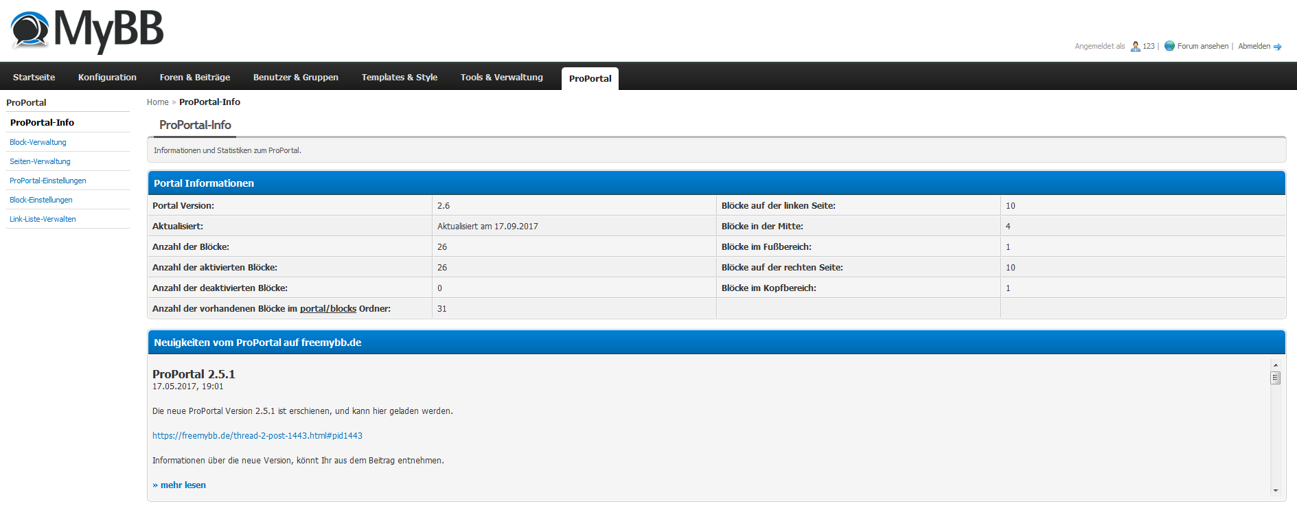Select the ProPortal-Info page tab heading

click(x=195, y=125)
